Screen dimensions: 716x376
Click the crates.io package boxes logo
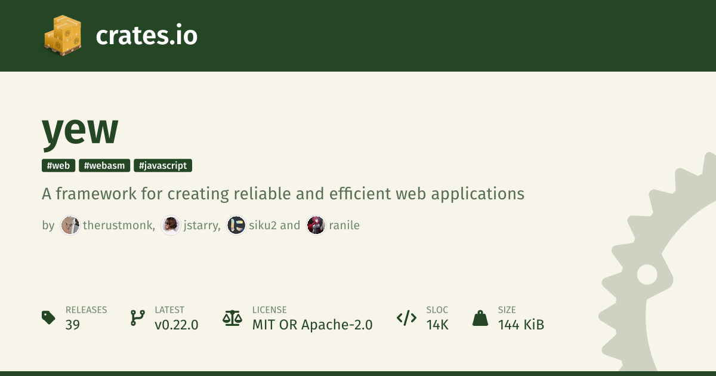click(62, 35)
